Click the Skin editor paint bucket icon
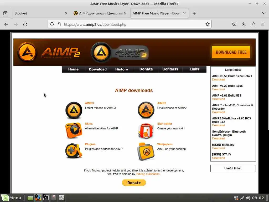 pos(146,131)
